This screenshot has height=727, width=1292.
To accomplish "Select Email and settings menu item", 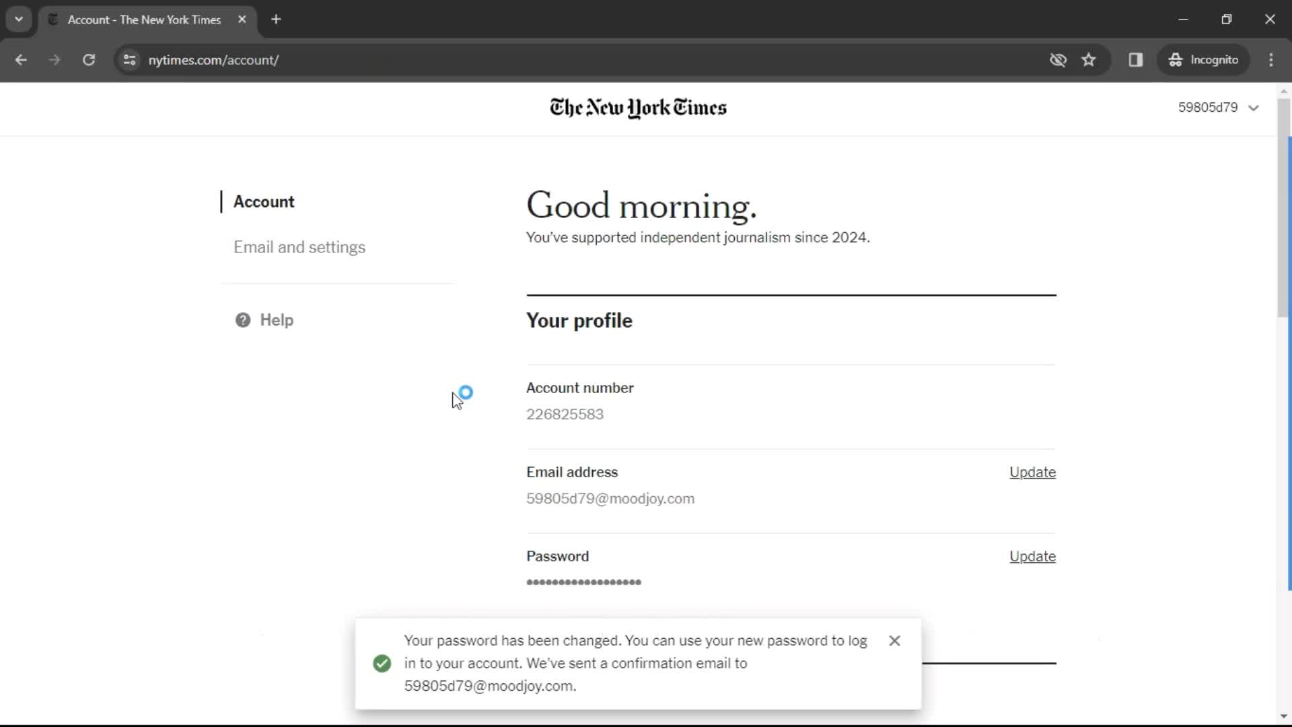I will pos(299,247).
